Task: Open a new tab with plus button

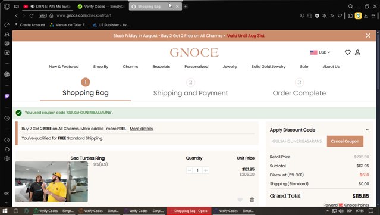Action: (186, 7)
